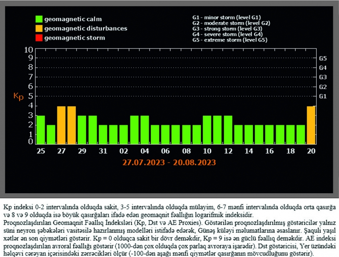Screen dimensions: 339x257
Task: Click the x-axis date label 08
Action: pyautogui.click(x=186, y=151)
